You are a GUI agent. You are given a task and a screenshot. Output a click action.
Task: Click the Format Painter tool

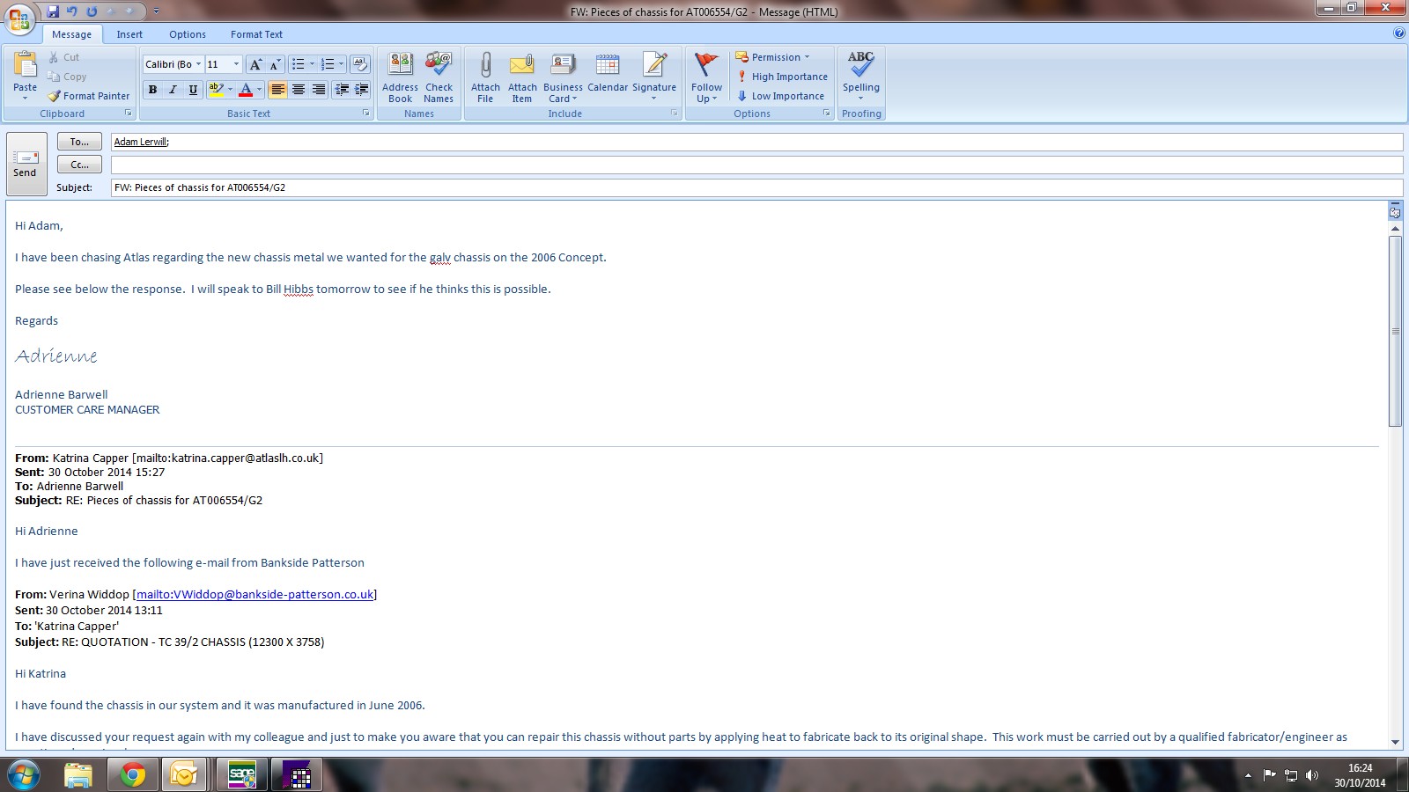click(x=89, y=96)
